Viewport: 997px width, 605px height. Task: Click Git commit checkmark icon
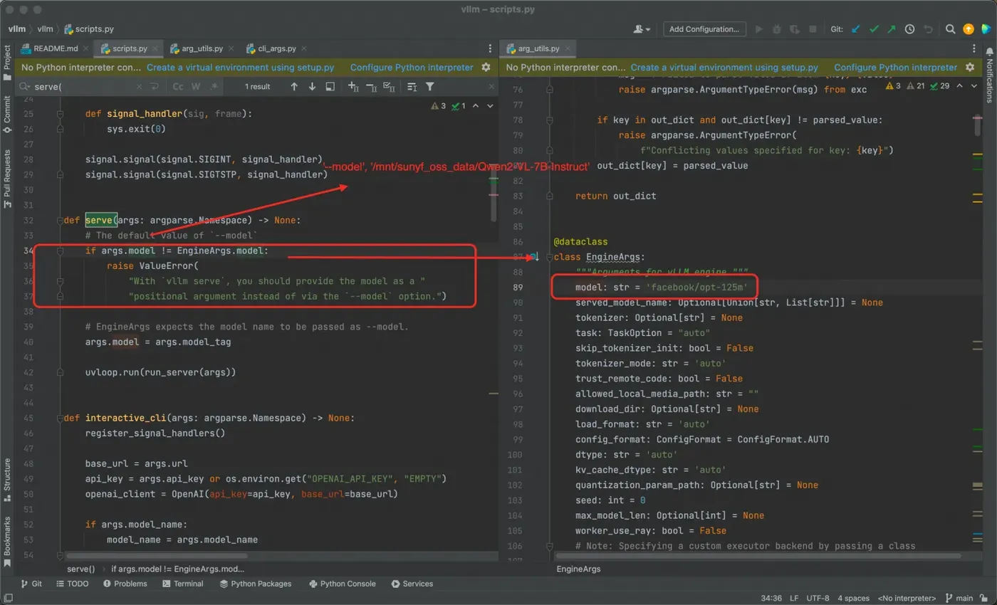pyautogui.click(x=874, y=29)
